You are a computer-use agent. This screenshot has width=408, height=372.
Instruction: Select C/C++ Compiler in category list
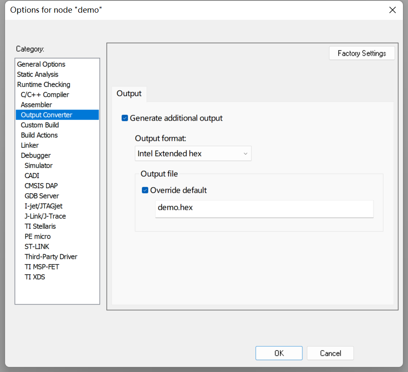[x=45, y=94]
